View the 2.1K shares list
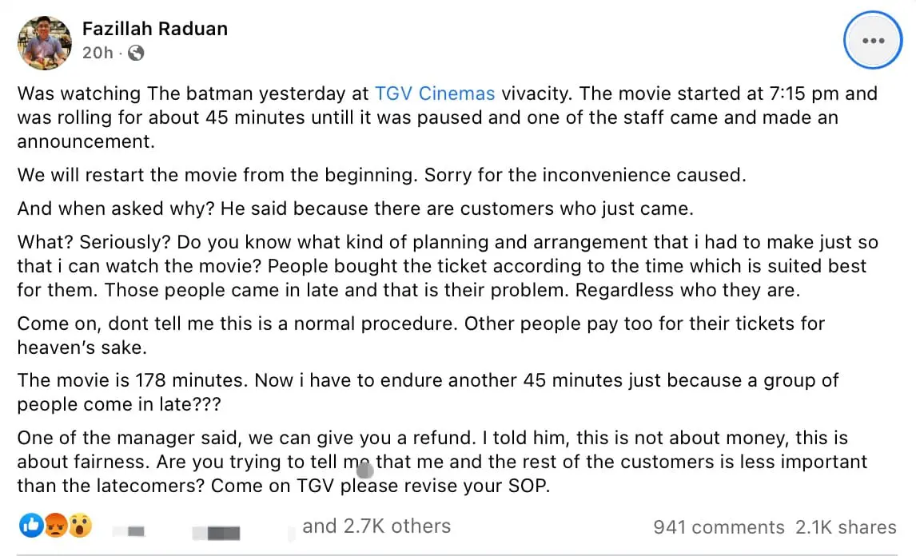Viewport: 916px width, 556px height. coord(846,527)
